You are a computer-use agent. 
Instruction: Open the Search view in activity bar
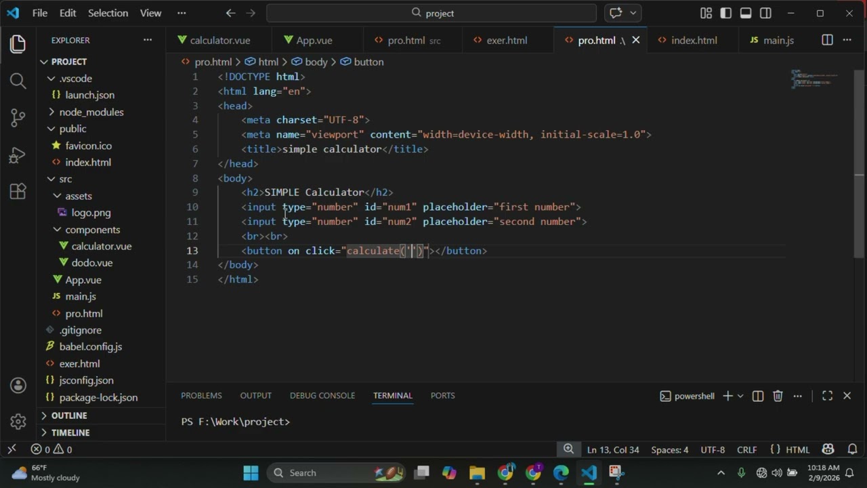pyautogui.click(x=18, y=81)
